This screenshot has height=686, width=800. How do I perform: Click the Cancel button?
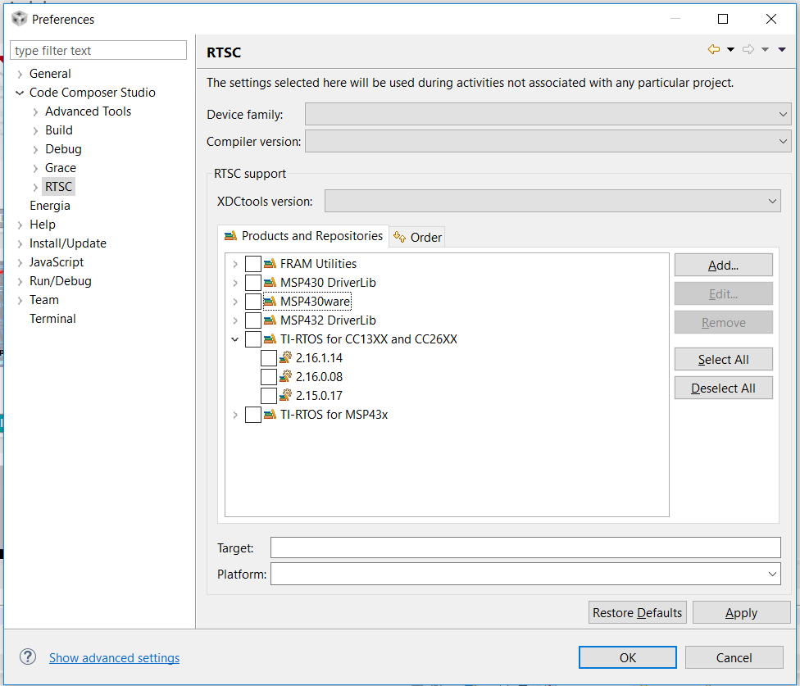tap(734, 657)
